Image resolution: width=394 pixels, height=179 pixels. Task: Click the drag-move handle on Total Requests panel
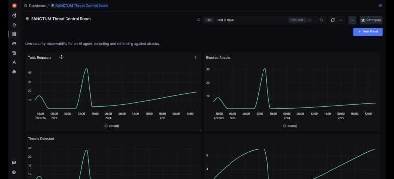click(x=61, y=57)
